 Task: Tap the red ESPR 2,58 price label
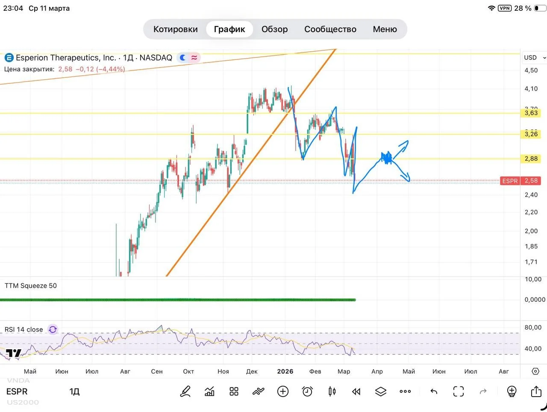click(520, 181)
